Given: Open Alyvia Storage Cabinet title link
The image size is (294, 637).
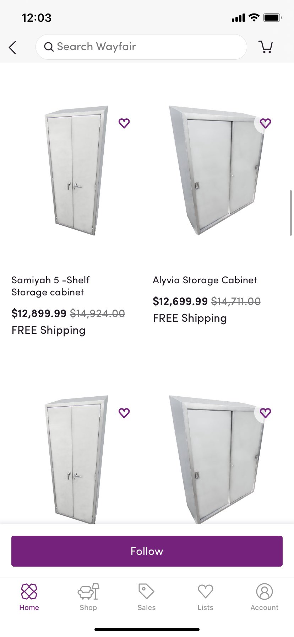Looking at the screenshot, I should 205,280.
